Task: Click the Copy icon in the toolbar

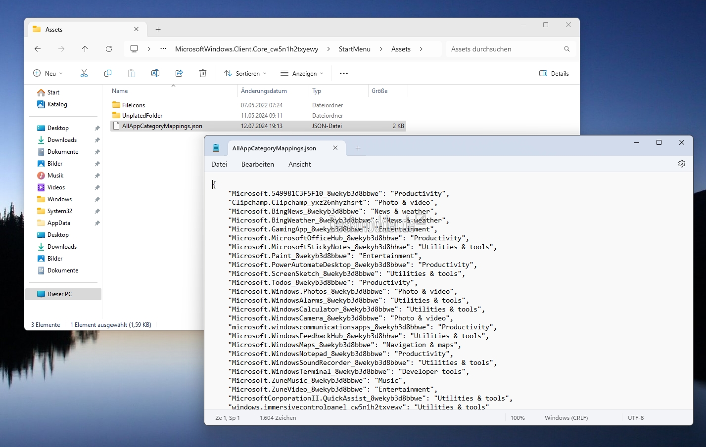Action: click(x=108, y=73)
